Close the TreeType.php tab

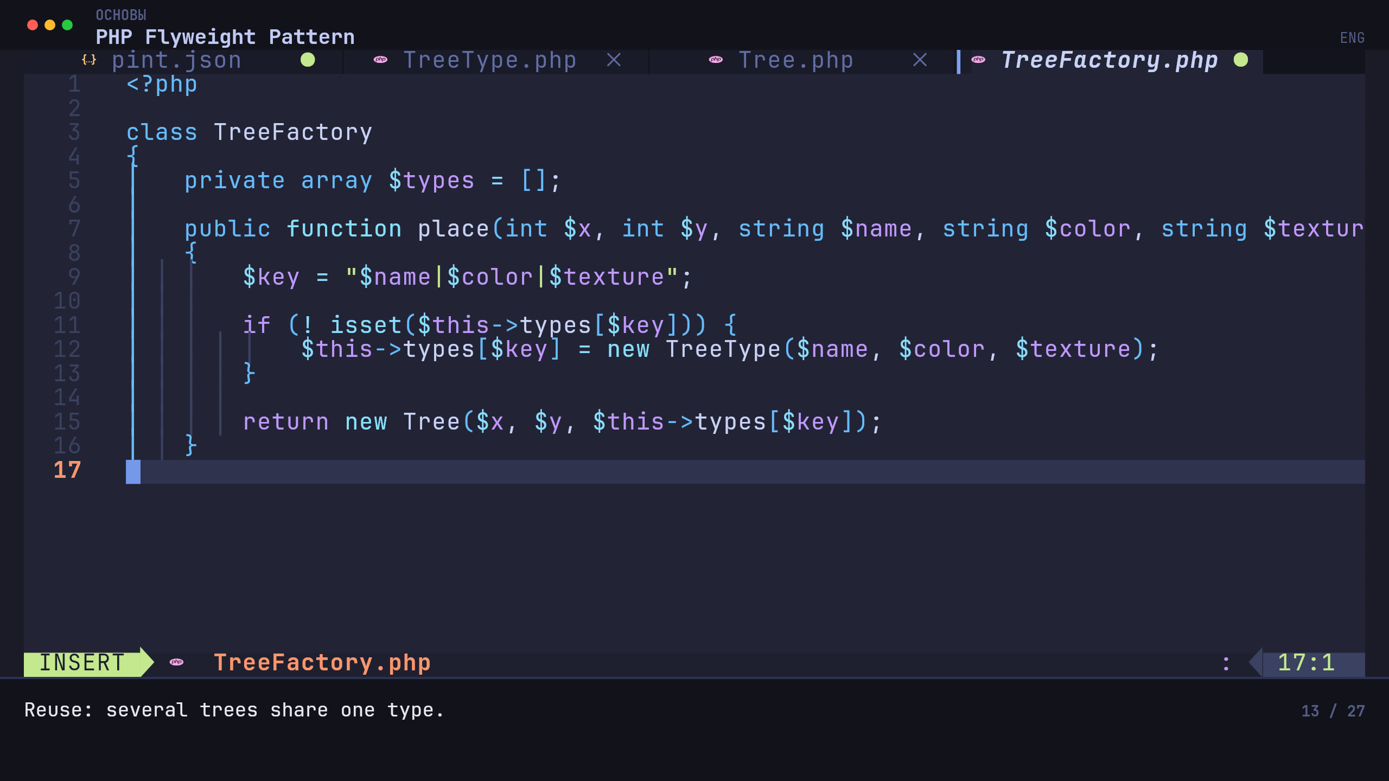[614, 60]
